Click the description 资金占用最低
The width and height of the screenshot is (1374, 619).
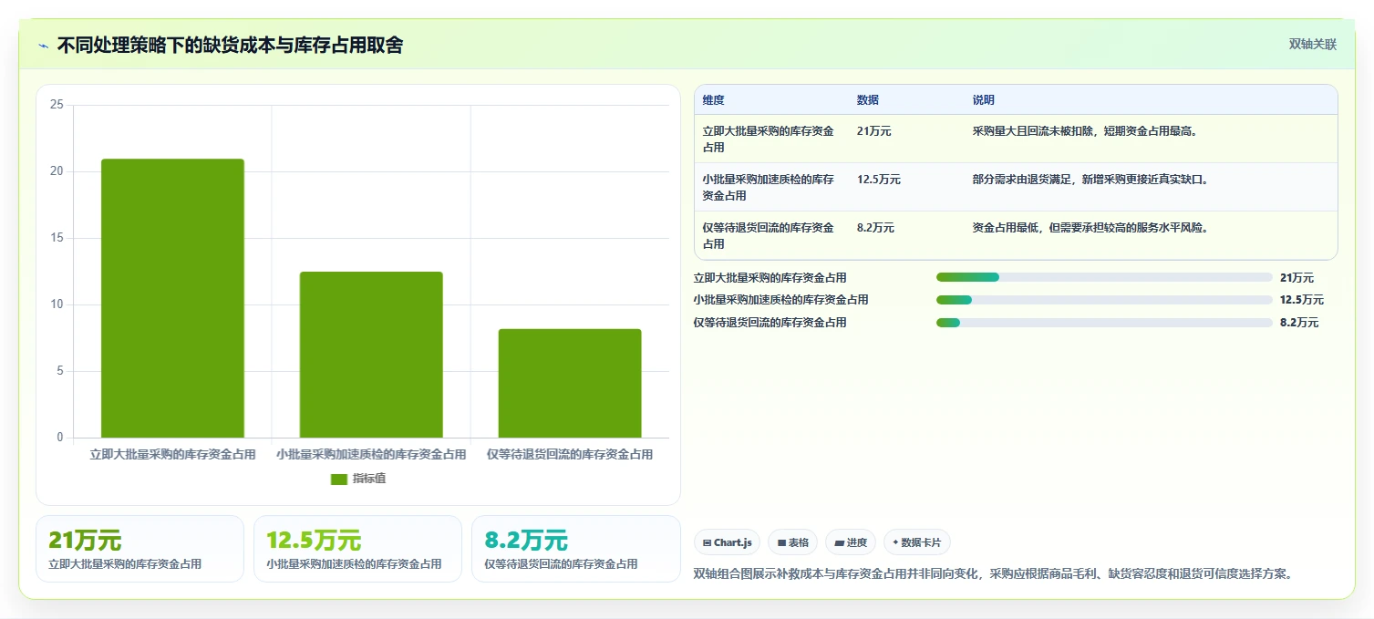(1090, 228)
